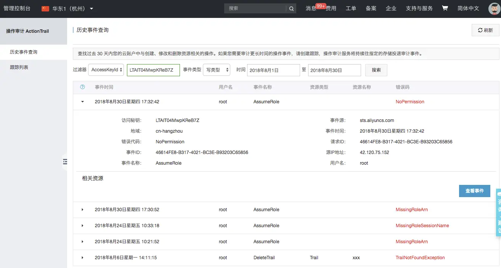Open the 企业 menu
501x268 pixels.
pos(391,8)
